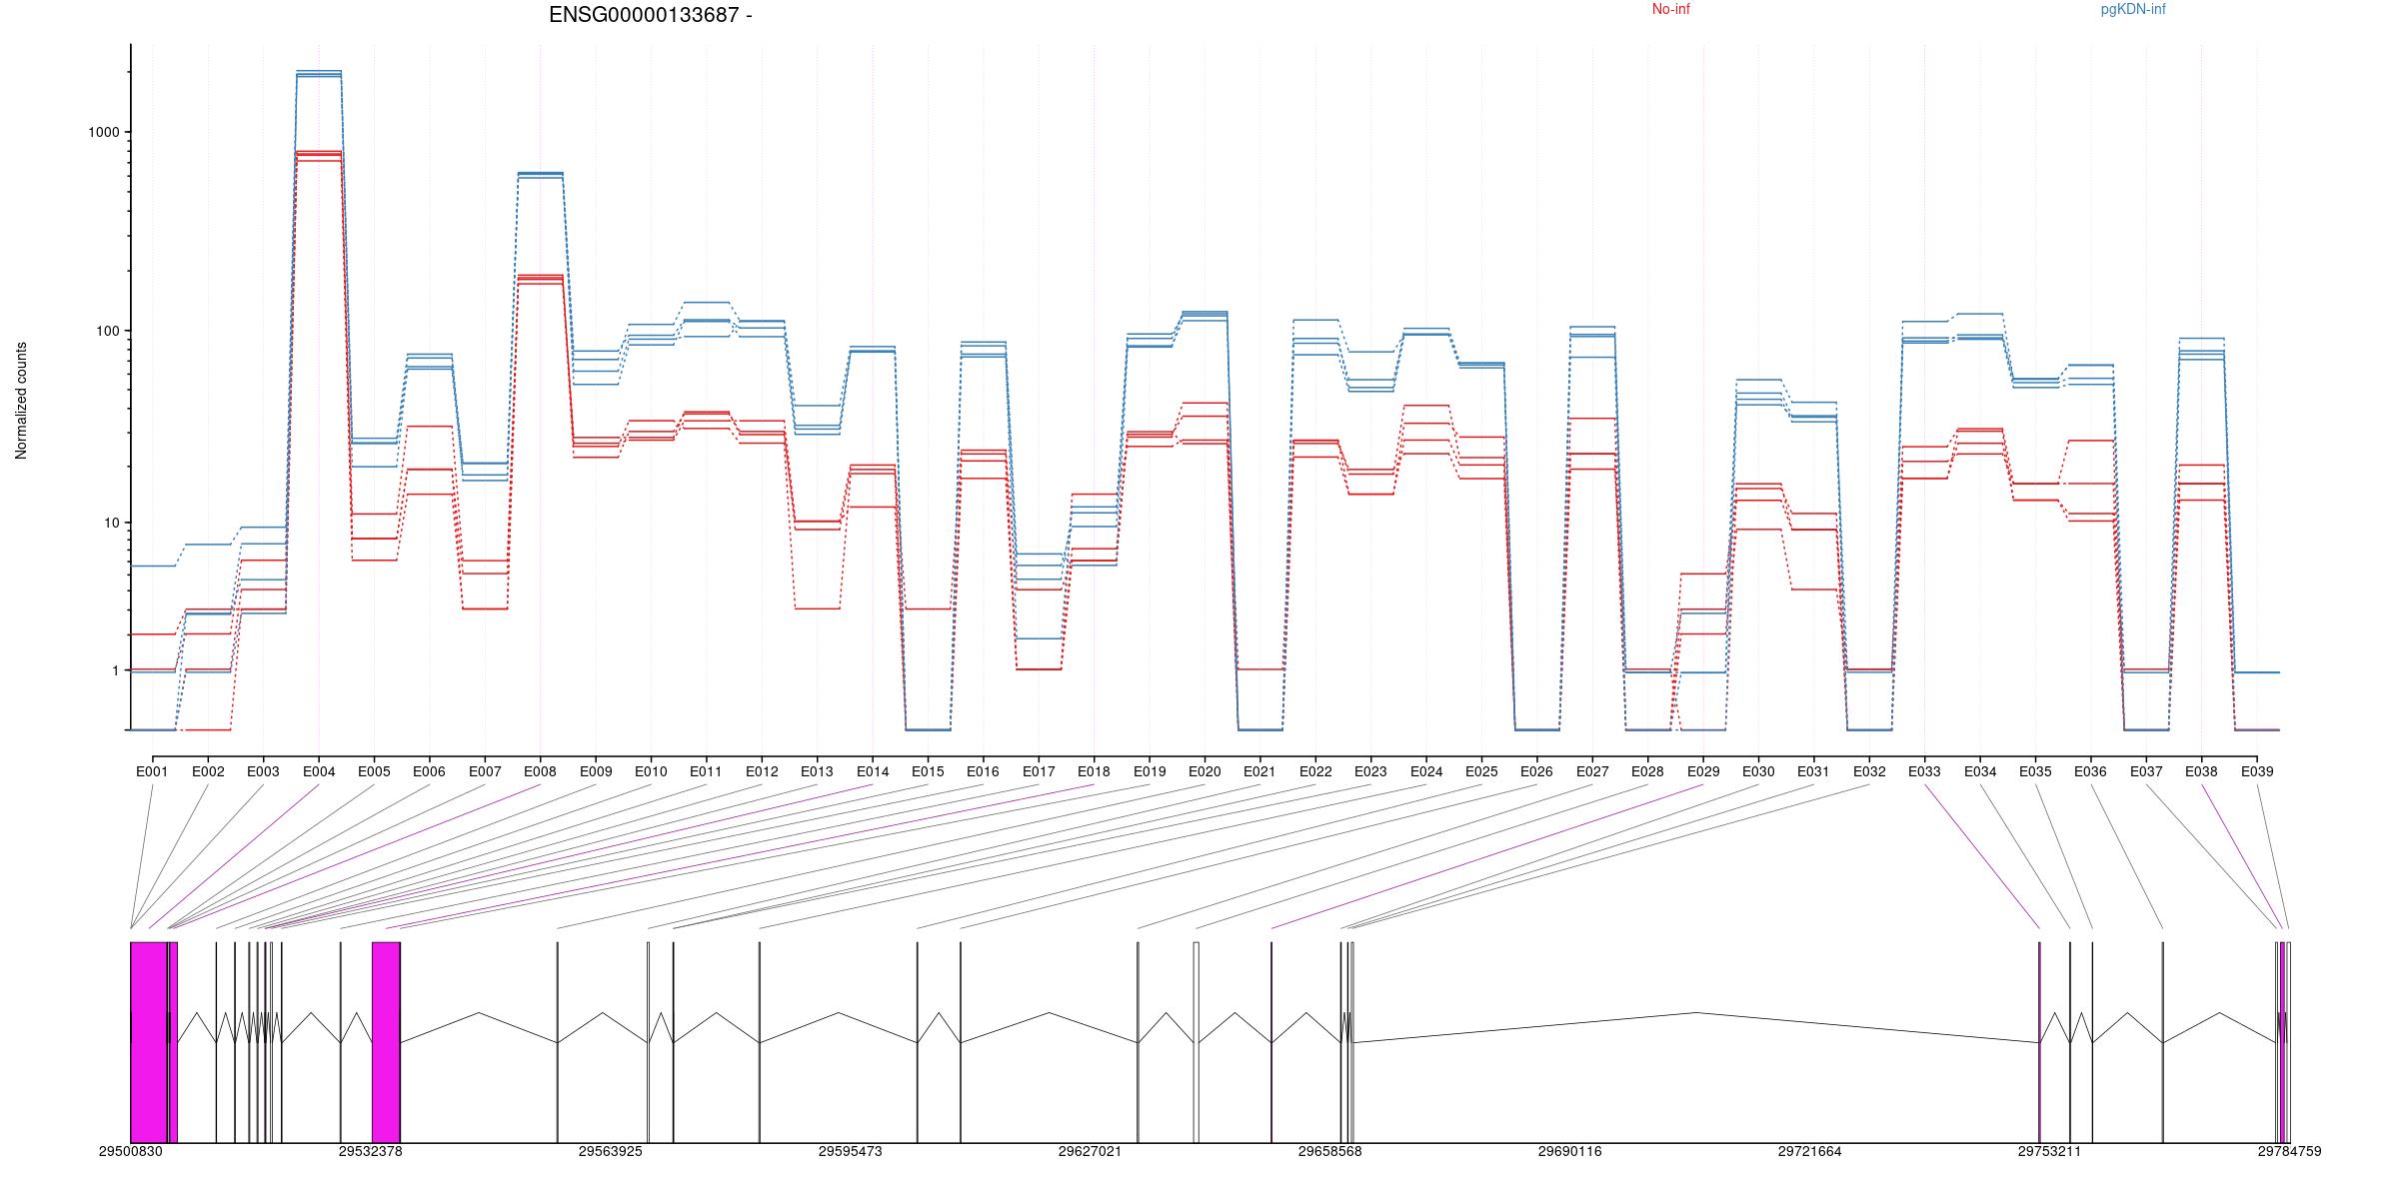Select exon label E039
The height and width of the screenshot is (1199, 2399).
tap(2257, 771)
